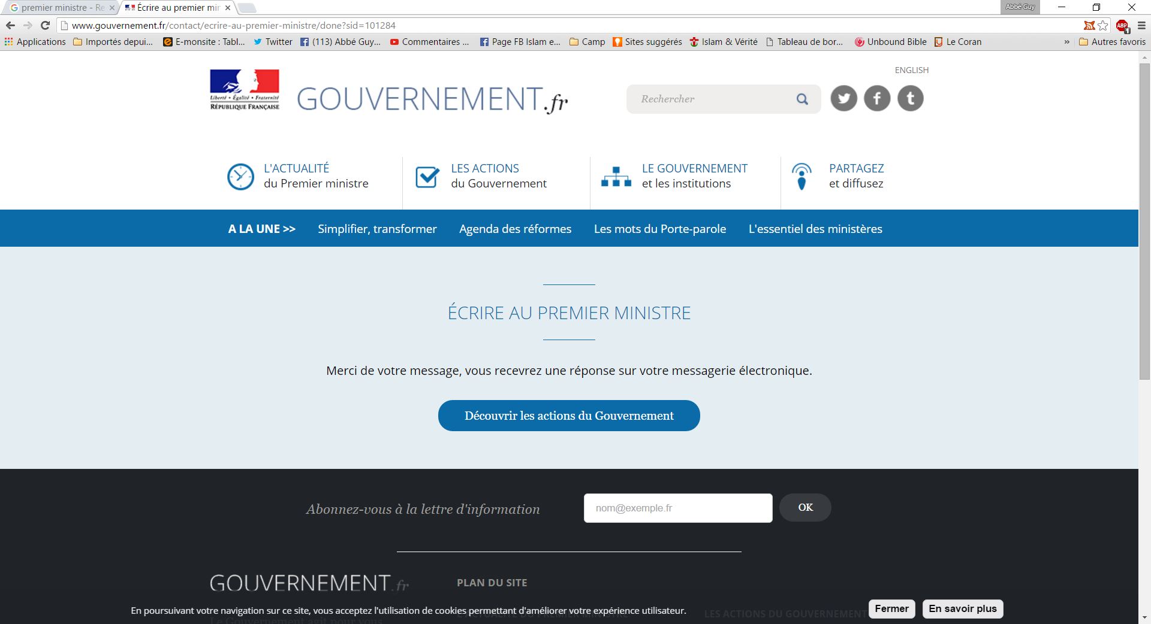Open the Islam & Vérité bookmark

724,42
